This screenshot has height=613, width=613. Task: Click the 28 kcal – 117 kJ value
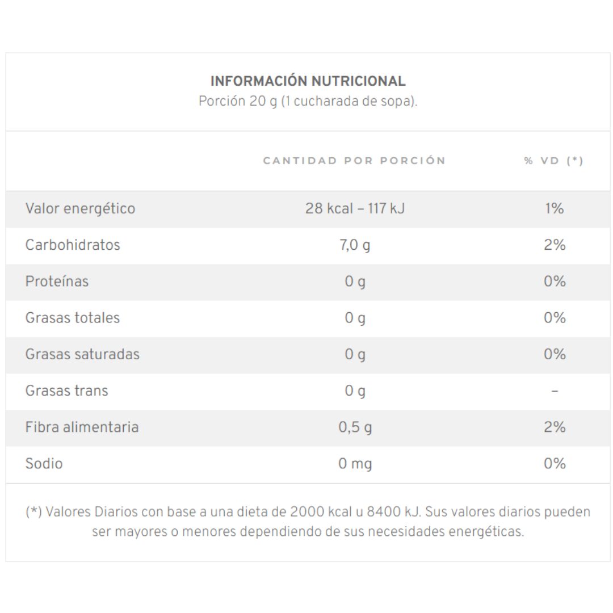pyautogui.click(x=355, y=208)
